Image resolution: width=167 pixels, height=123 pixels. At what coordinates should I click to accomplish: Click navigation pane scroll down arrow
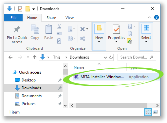click(x=65, y=105)
